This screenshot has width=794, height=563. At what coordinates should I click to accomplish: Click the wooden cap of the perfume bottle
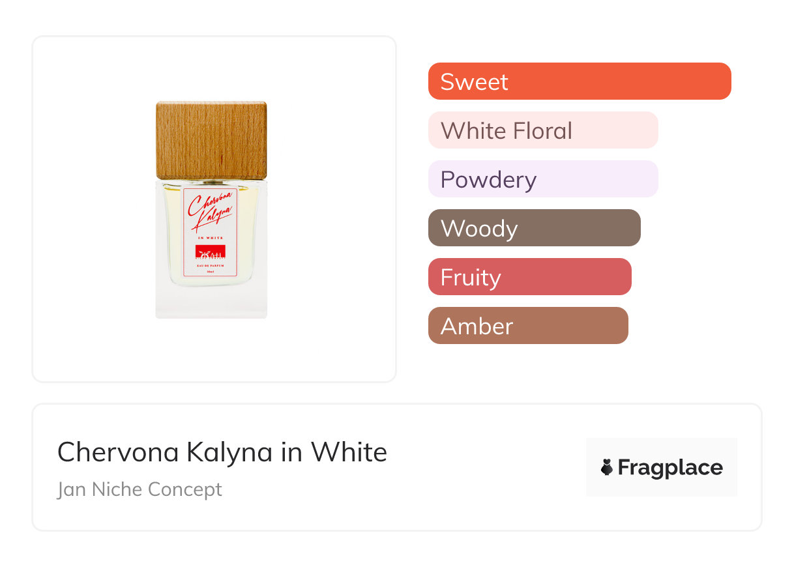(211, 139)
